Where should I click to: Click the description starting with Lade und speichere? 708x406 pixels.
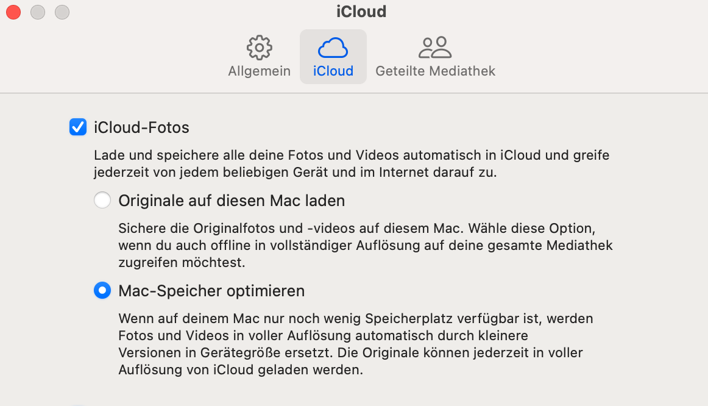click(x=352, y=164)
